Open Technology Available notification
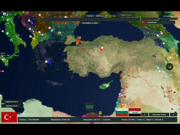Viewport: 180px width, 135px height. click(89, 107)
